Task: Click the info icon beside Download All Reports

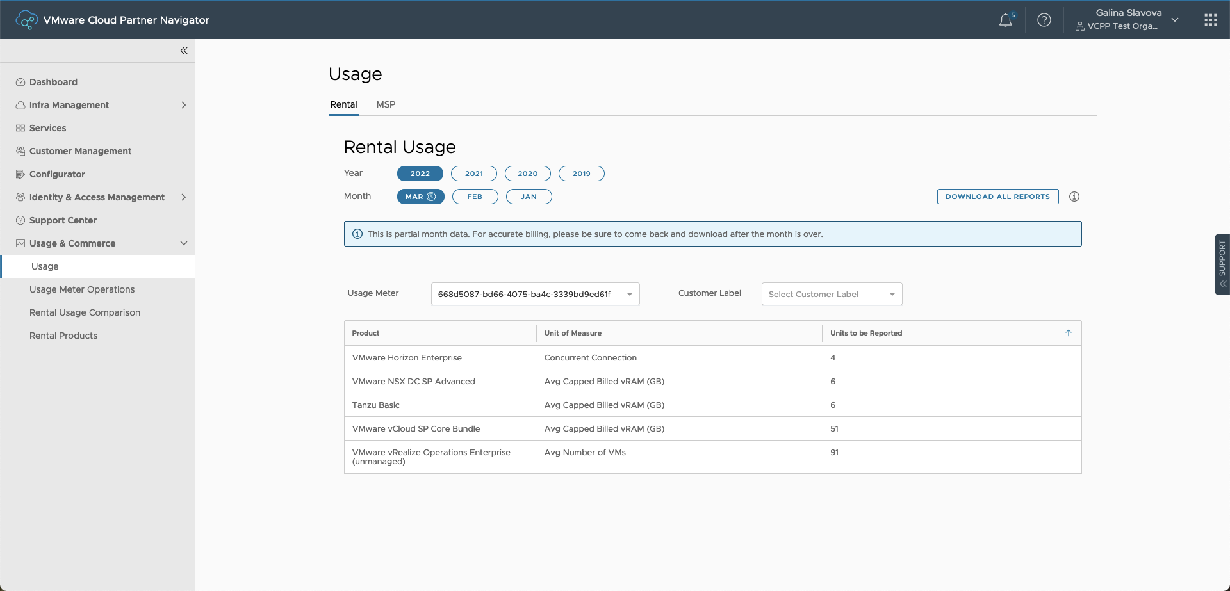Action: [1074, 197]
